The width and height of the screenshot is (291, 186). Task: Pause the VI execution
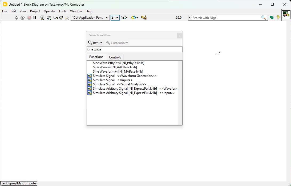pos(35,18)
